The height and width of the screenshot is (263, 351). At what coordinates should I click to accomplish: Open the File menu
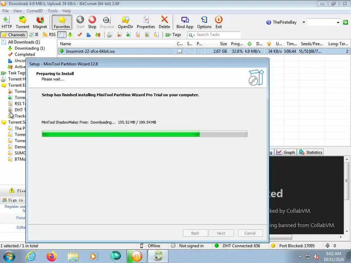5,11
